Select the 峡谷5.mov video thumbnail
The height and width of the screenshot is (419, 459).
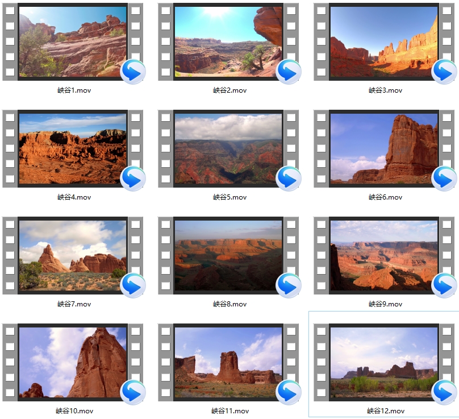[228, 149]
